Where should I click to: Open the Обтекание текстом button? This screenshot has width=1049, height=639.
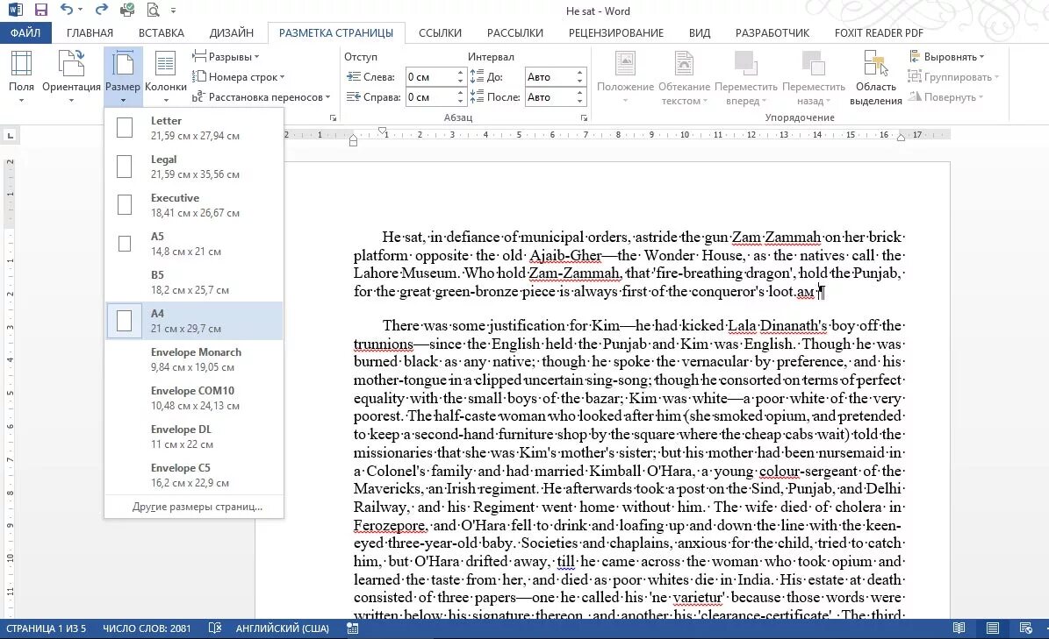click(x=684, y=77)
